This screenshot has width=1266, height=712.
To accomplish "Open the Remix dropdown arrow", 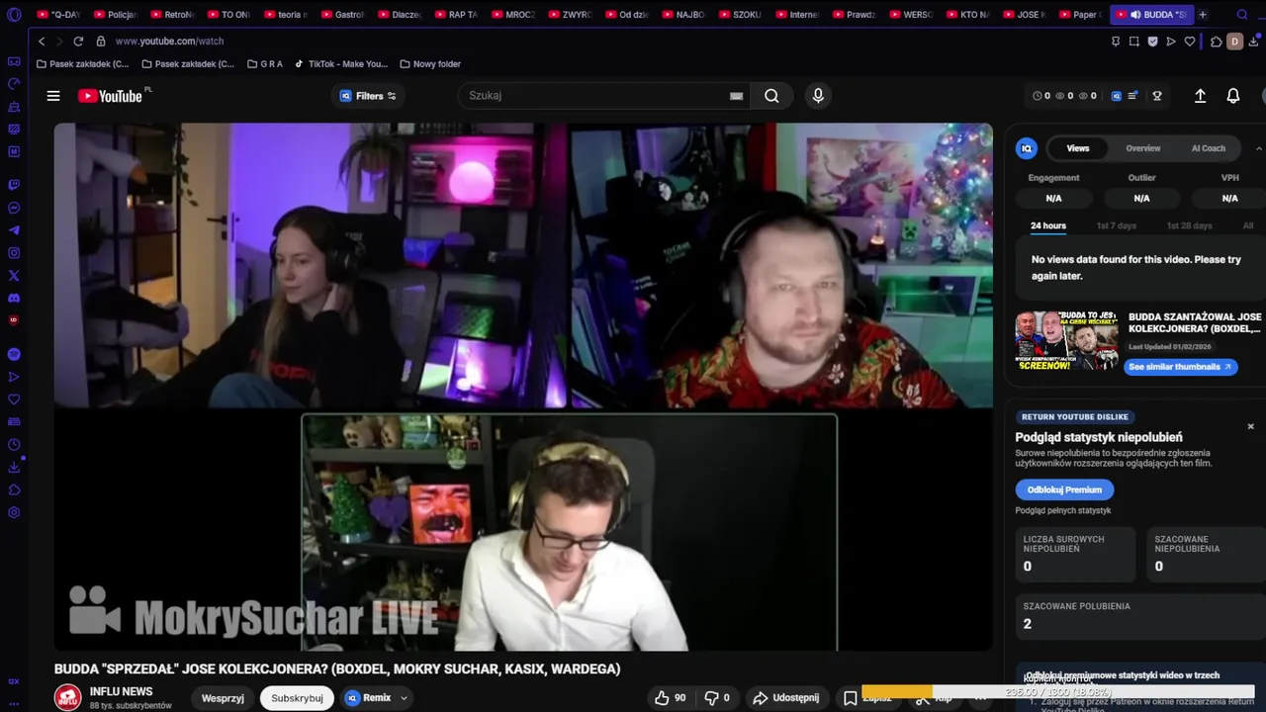I will pyautogui.click(x=404, y=698).
